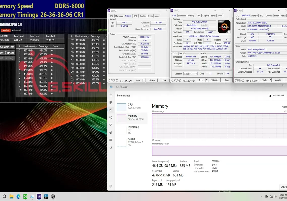This screenshot has width=287, height=201.
Task: Select CPU item in Performance list
Action: click(132, 106)
